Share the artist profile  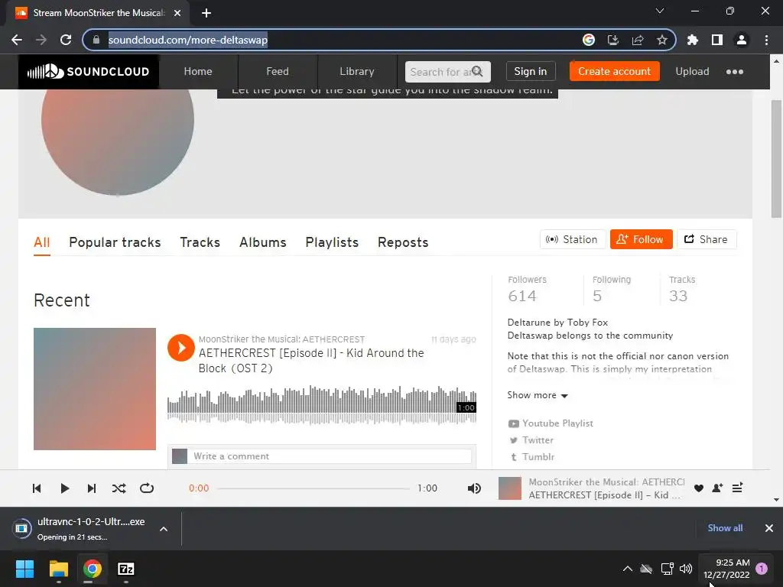[x=707, y=239]
